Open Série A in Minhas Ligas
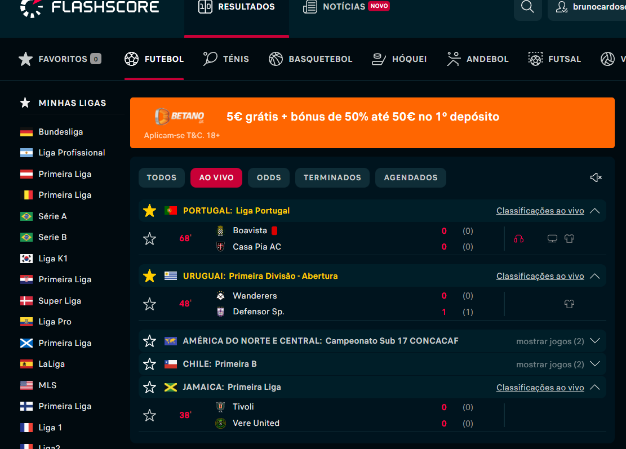 pos(53,216)
